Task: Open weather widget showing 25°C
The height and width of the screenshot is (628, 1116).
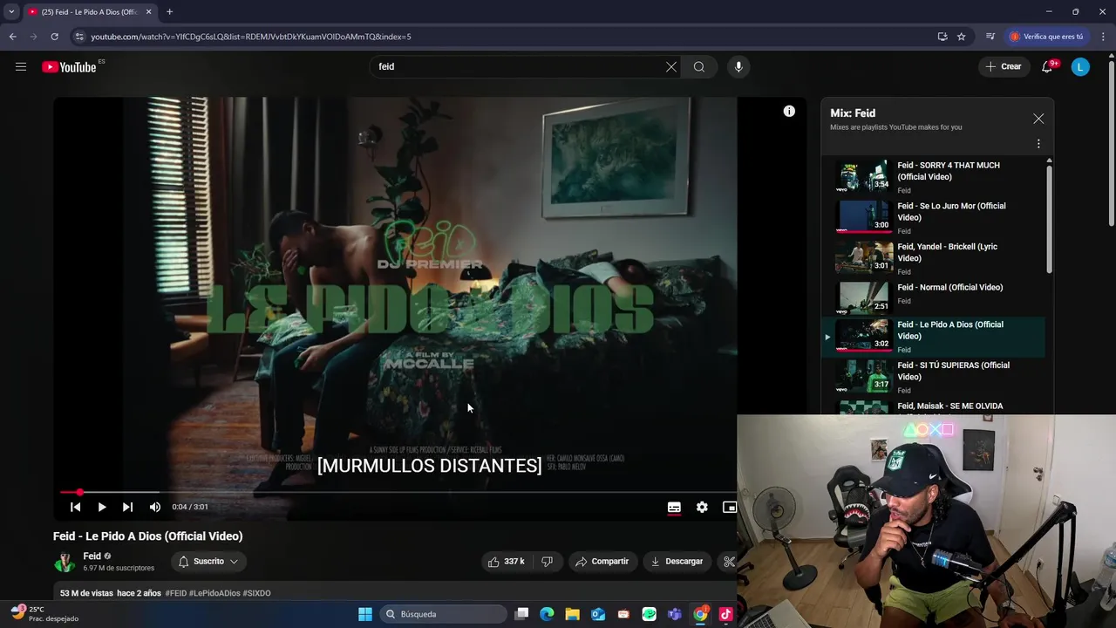Action: pos(44,614)
